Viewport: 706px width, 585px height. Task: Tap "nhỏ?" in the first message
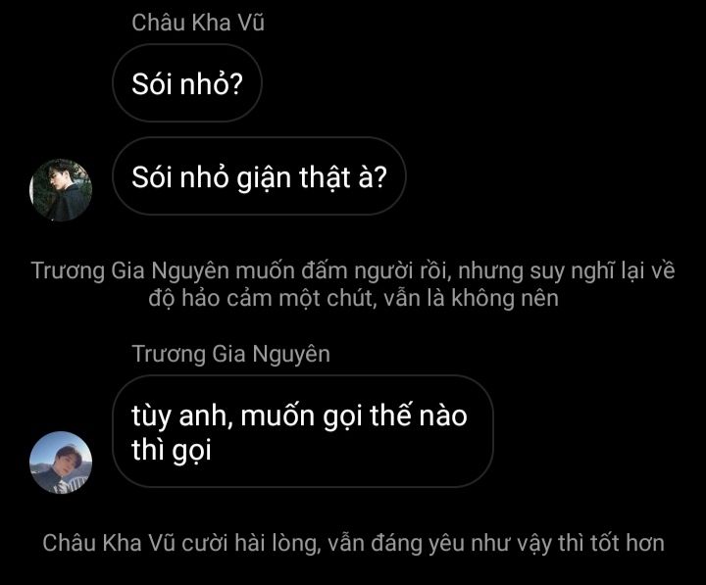tap(211, 83)
